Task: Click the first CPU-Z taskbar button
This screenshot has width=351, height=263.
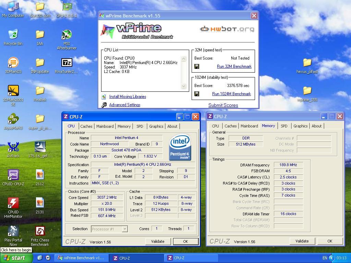Action: coord(136,258)
